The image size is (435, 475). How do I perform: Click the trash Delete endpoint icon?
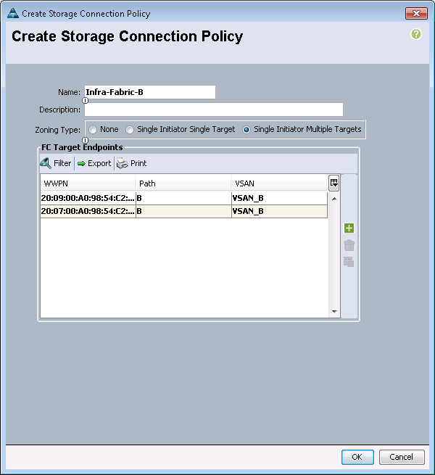(x=349, y=245)
